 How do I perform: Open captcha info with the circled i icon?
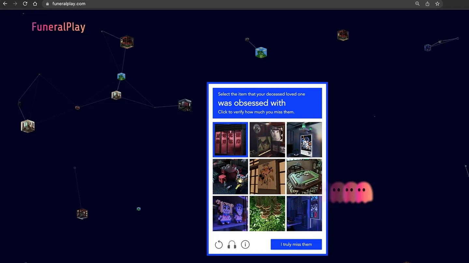tap(245, 244)
